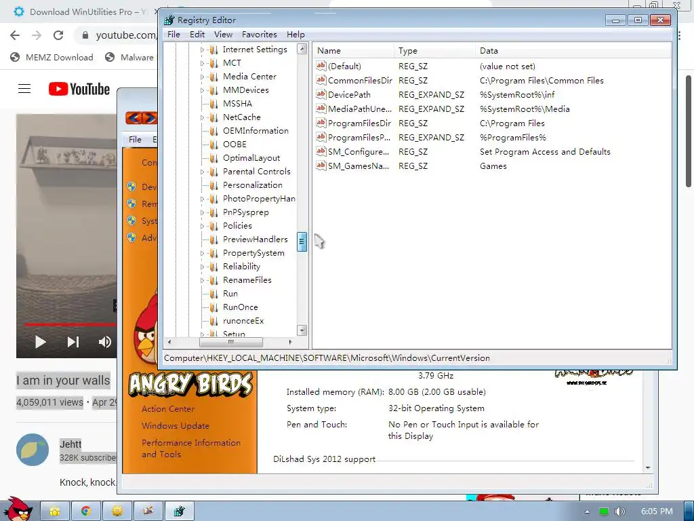Expand the Policies registry key
The image size is (694, 521).
[202, 226]
